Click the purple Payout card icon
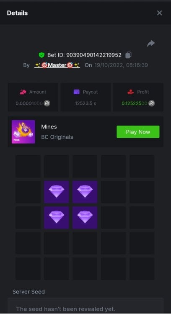The width and height of the screenshot is (171, 314). point(77,92)
